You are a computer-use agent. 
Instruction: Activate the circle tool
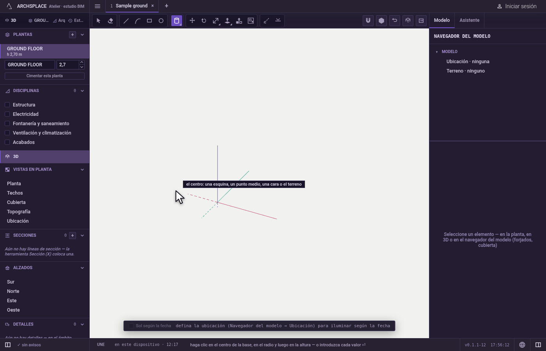(x=161, y=21)
